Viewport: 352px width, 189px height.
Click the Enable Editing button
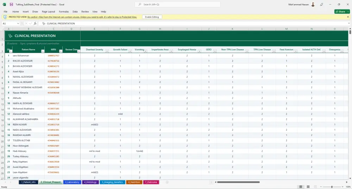pyautogui.click(x=152, y=17)
